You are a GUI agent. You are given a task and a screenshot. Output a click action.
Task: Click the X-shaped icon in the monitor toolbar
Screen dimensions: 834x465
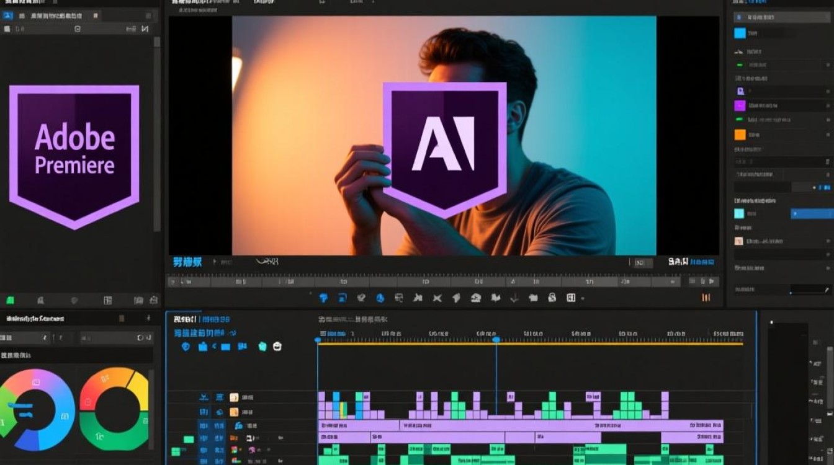437,298
